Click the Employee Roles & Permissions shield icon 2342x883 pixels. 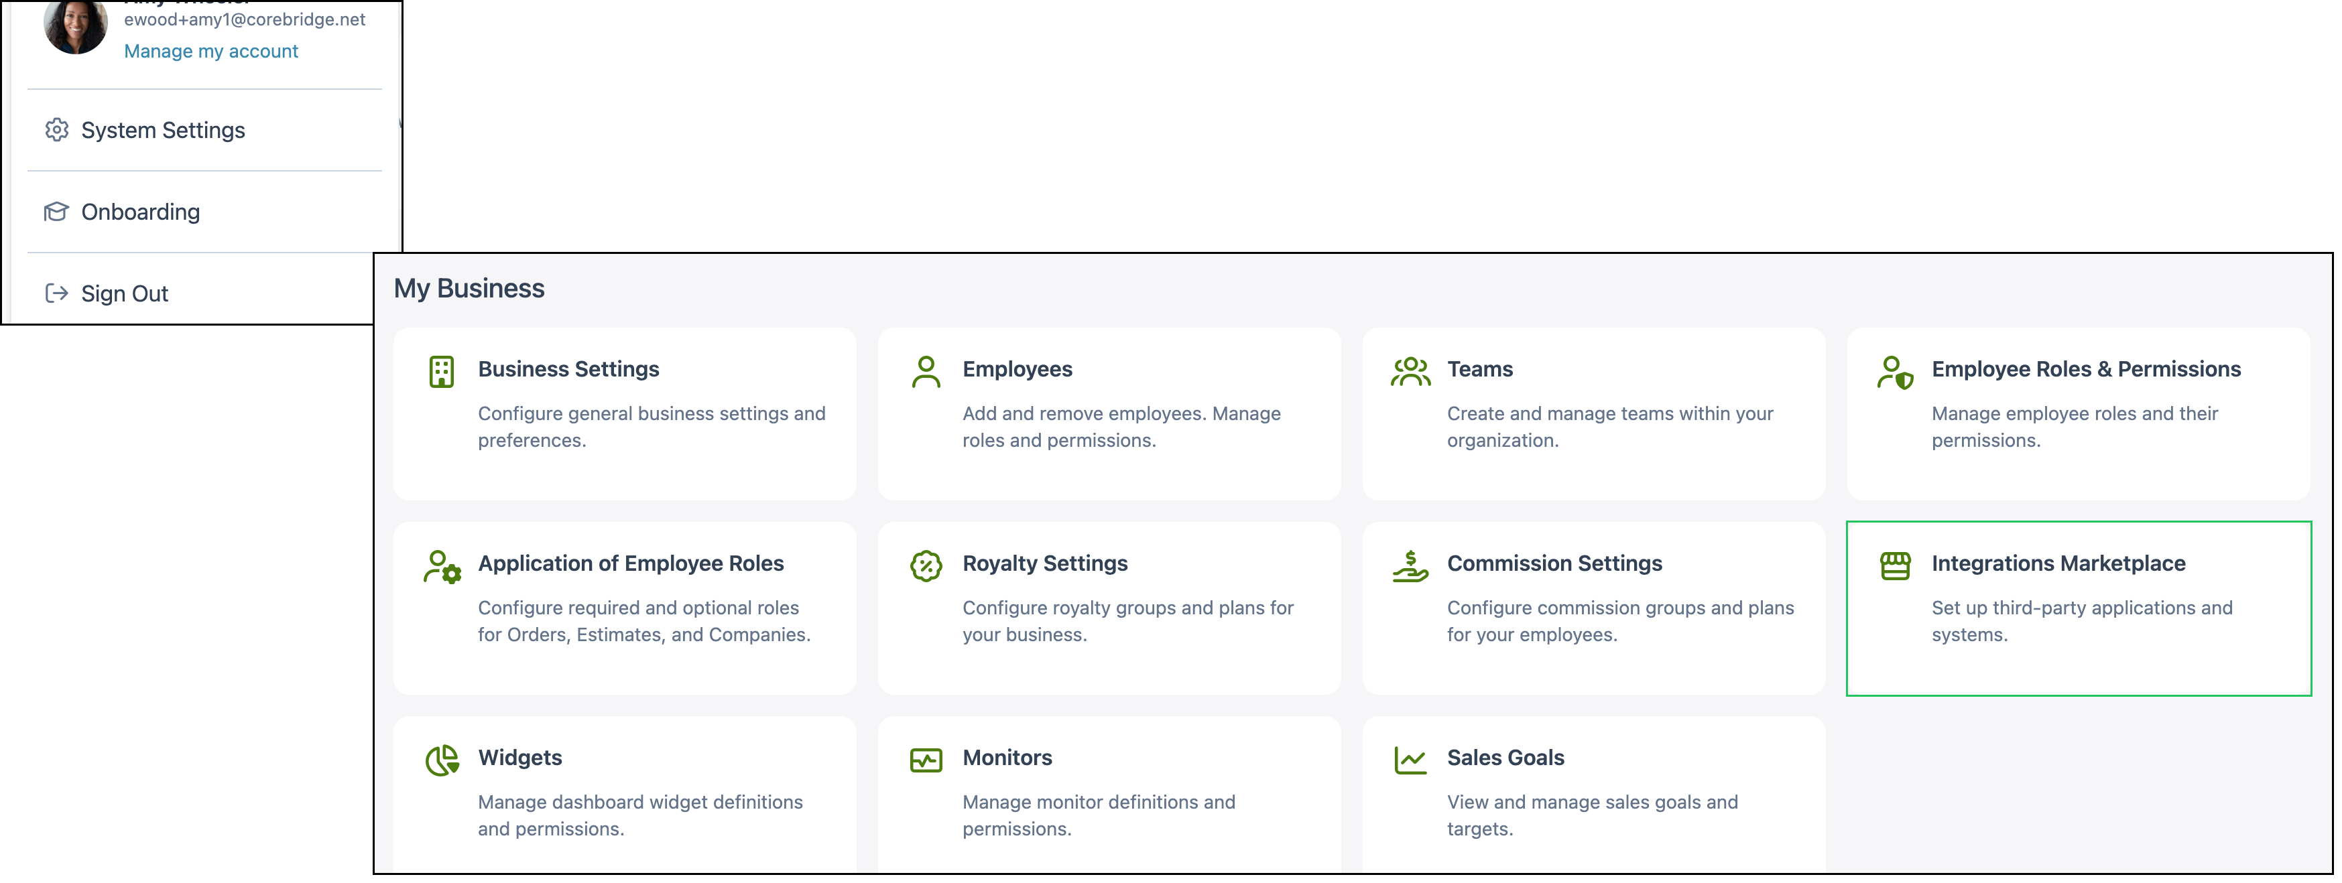click(x=1895, y=372)
